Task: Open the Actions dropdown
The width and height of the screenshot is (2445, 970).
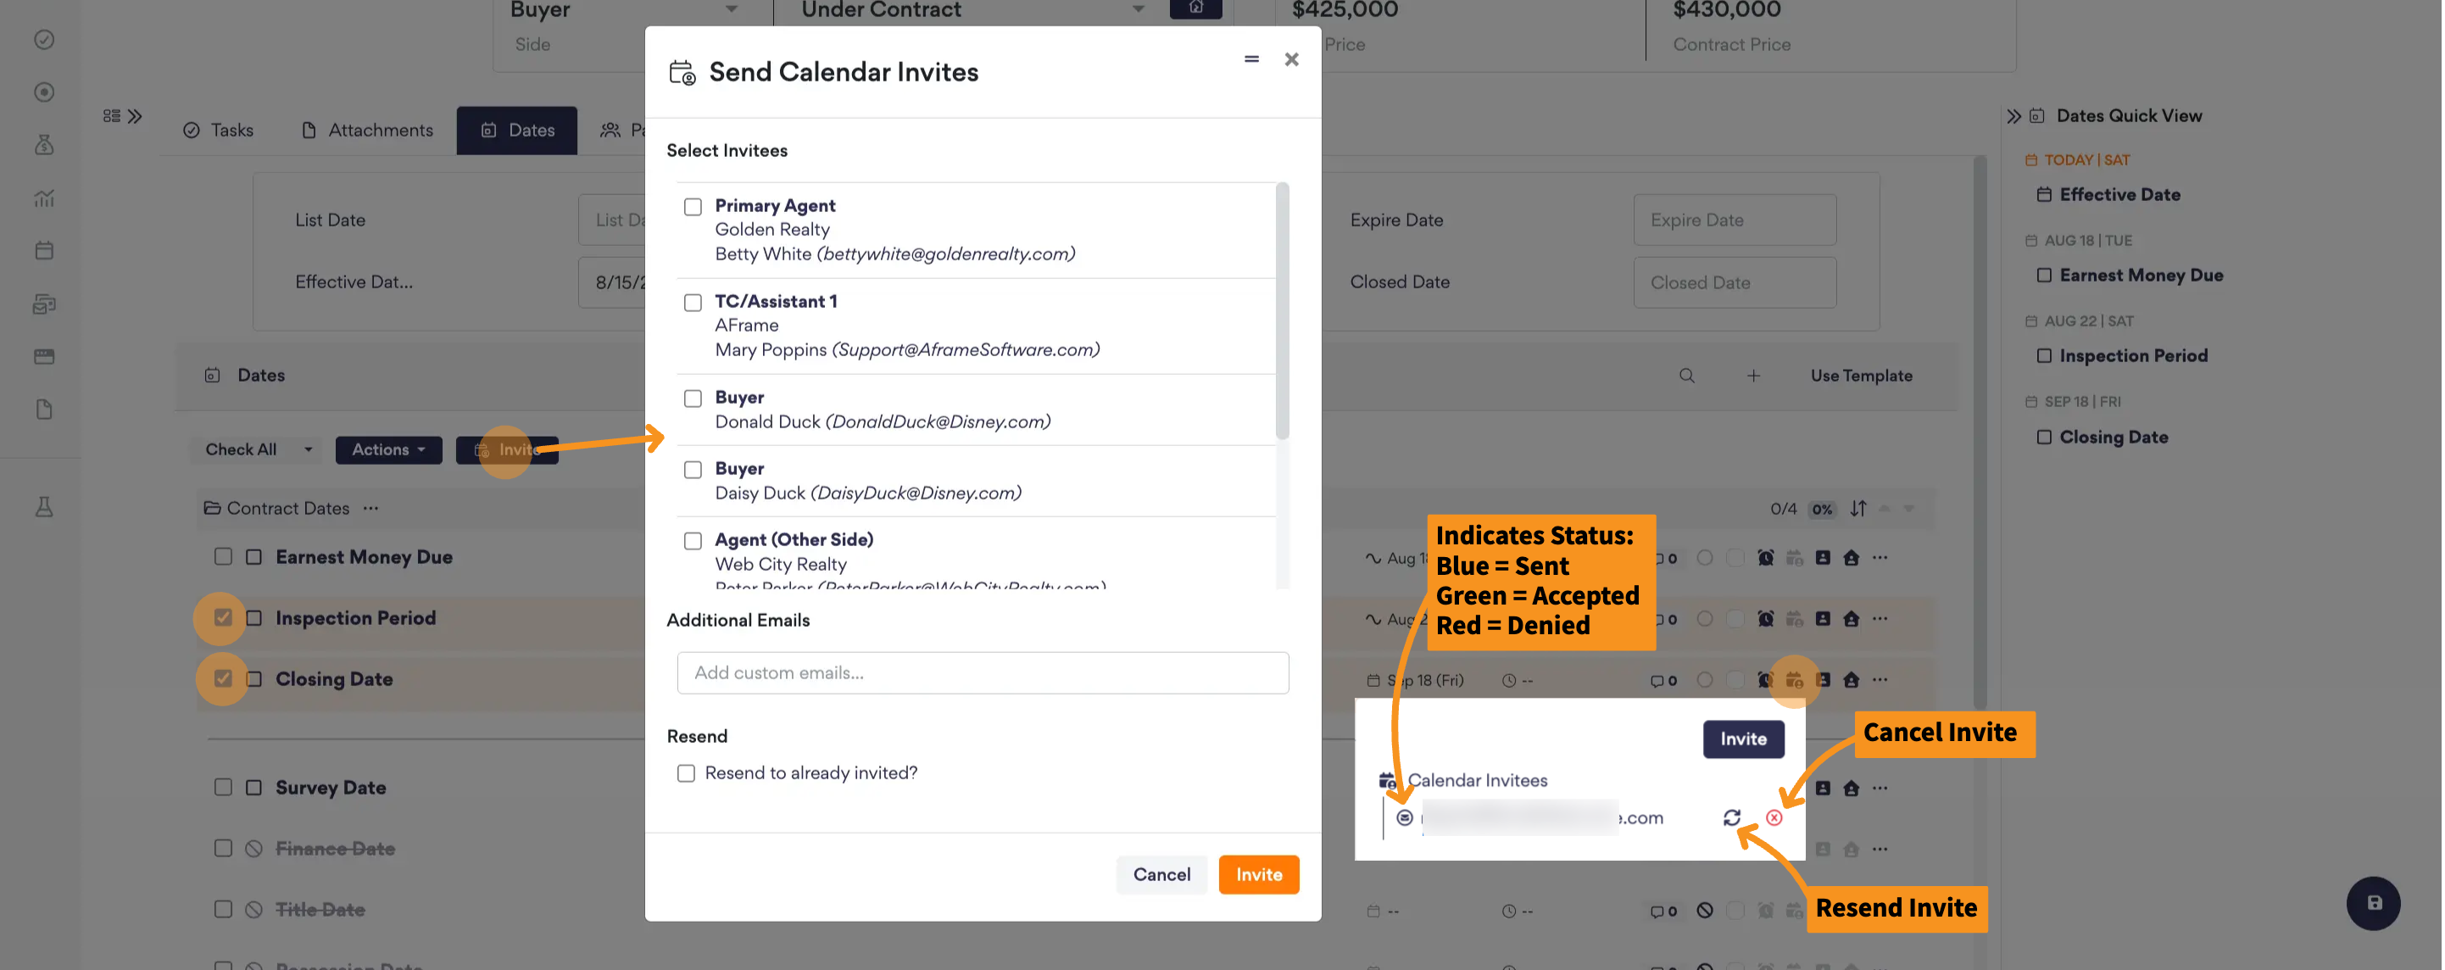Action: click(x=388, y=449)
